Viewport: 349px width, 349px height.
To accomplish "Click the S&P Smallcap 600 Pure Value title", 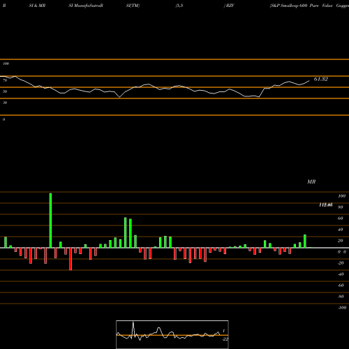I will click(302, 6).
